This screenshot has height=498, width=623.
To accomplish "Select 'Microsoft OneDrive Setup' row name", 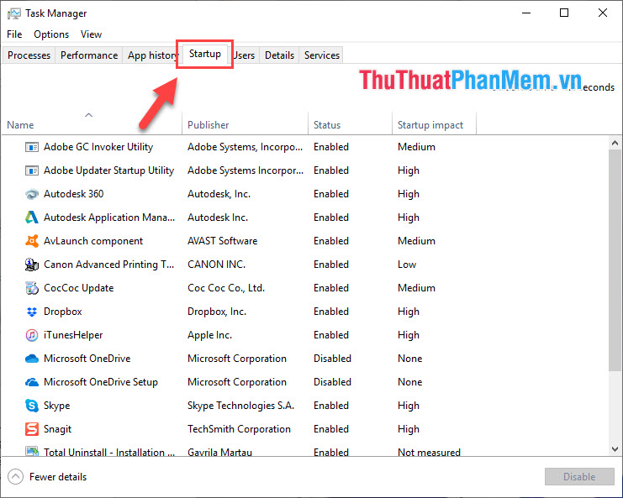I will tap(101, 382).
